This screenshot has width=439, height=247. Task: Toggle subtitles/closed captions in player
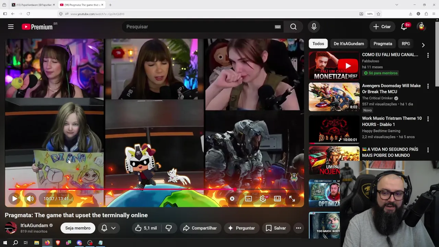[x=248, y=199]
